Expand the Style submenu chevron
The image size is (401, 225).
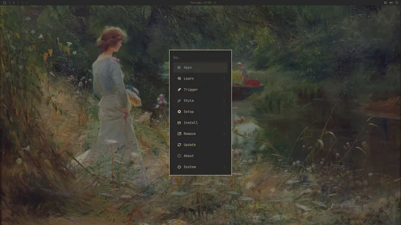click(x=224, y=101)
